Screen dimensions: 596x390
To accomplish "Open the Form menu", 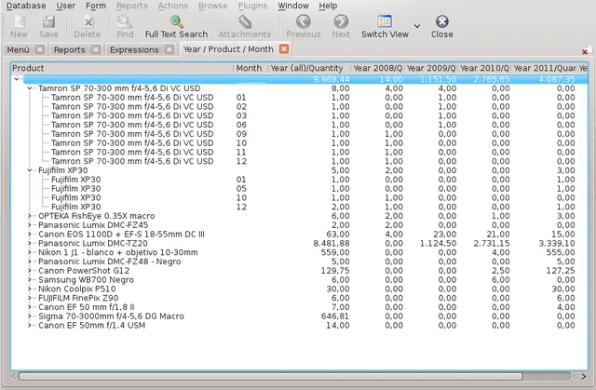I will tap(96, 6).
